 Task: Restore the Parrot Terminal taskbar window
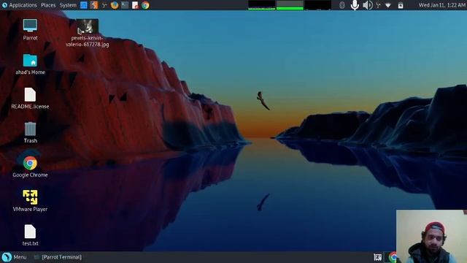(58, 257)
